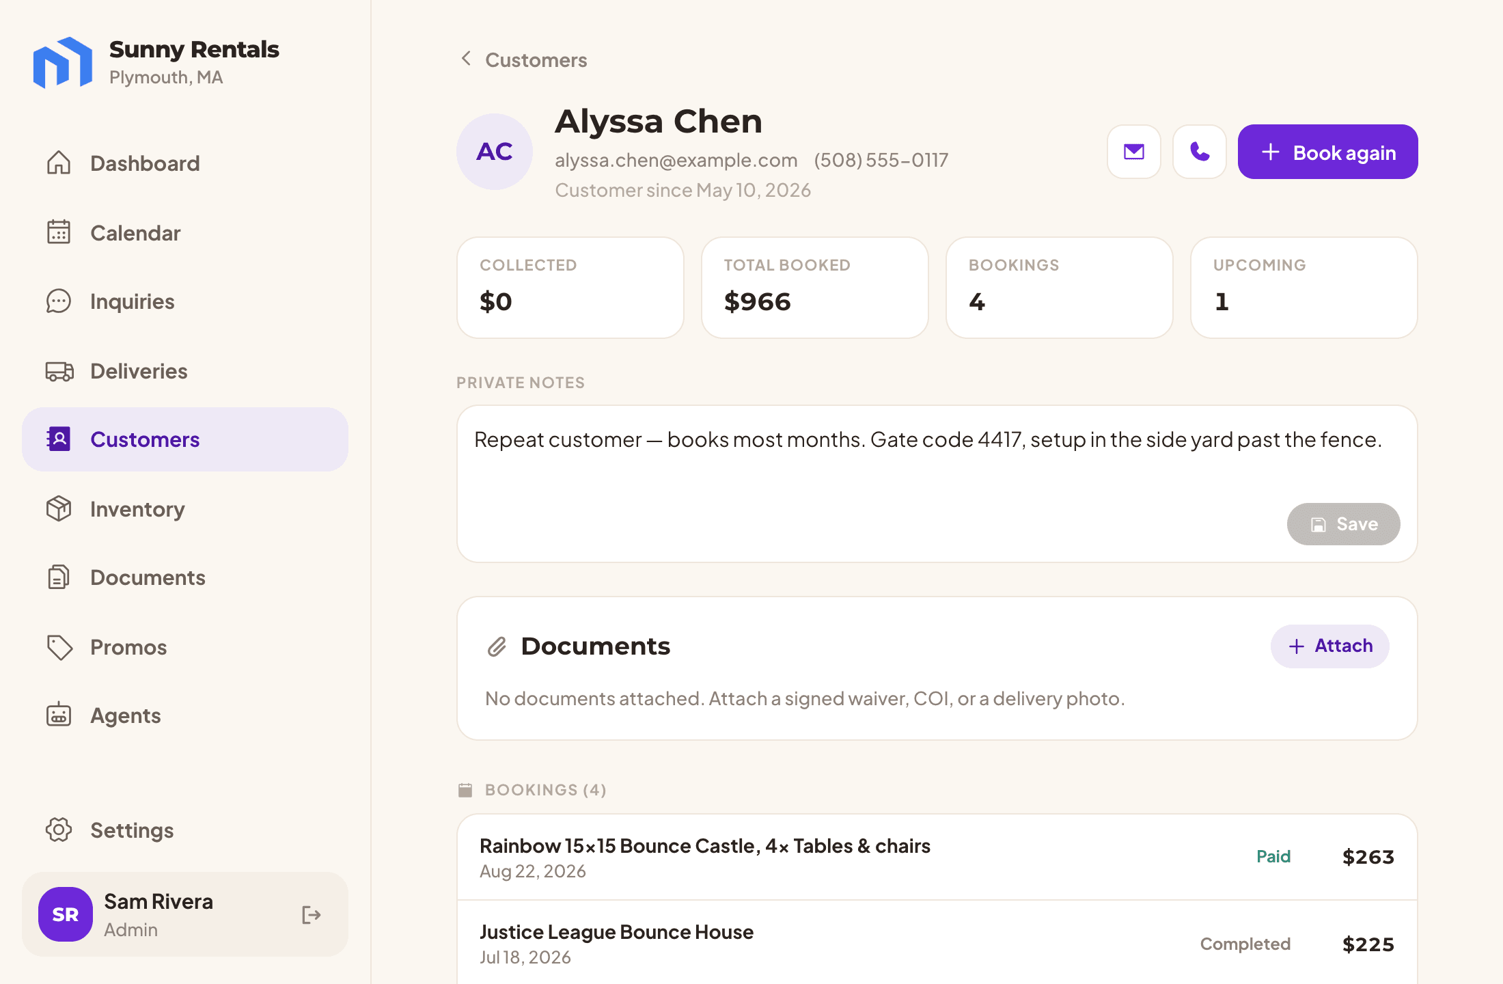
Task: Click the Settings gear icon
Action: [x=59, y=830]
